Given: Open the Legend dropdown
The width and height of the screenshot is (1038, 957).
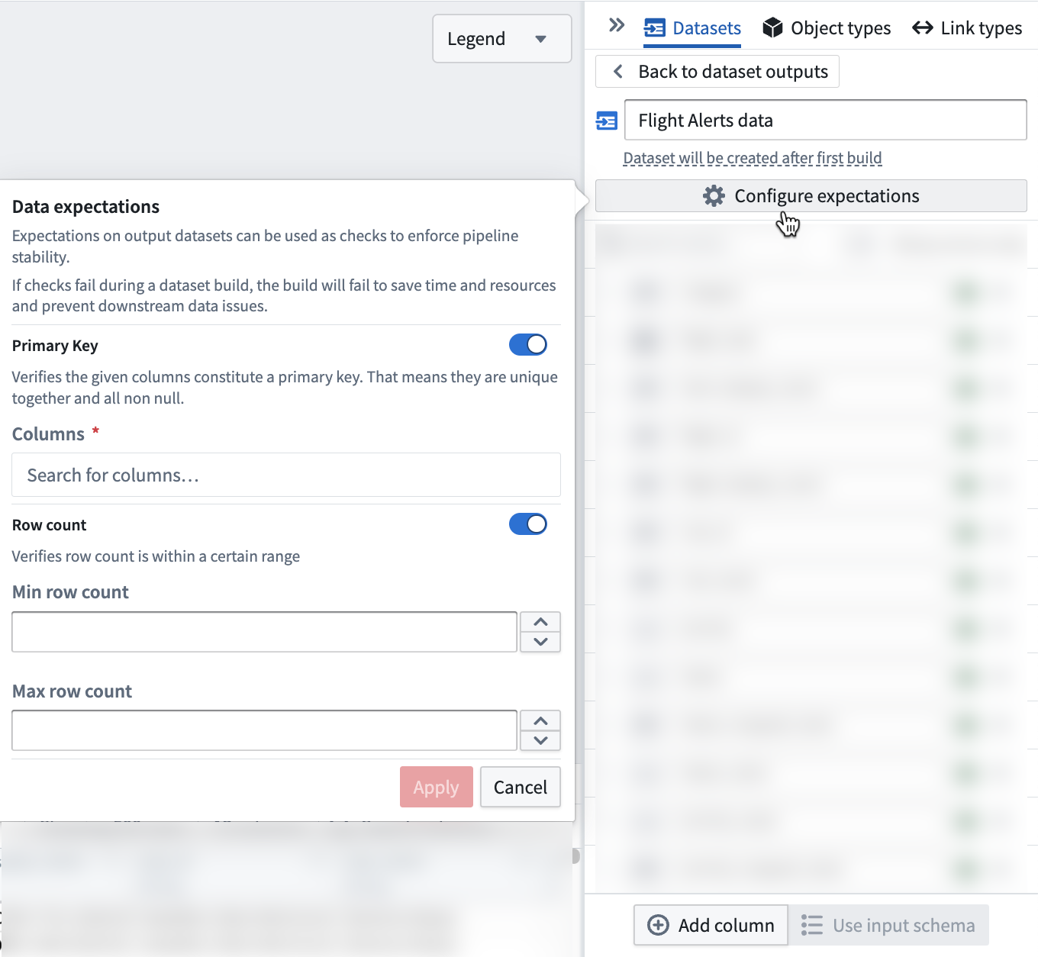Looking at the screenshot, I should point(502,39).
